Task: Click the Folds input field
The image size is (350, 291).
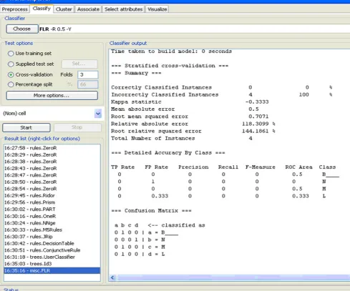Action: [x=88, y=74]
